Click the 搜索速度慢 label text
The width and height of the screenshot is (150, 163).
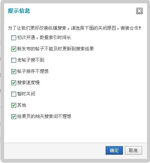point(29,83)
